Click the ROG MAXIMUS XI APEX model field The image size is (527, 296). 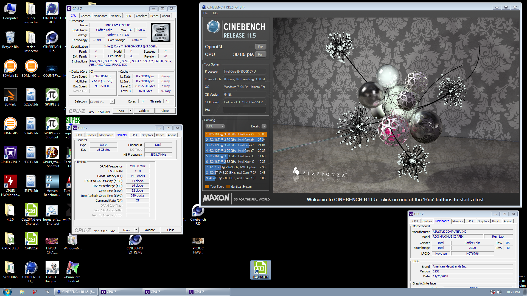tap(457, 237)
